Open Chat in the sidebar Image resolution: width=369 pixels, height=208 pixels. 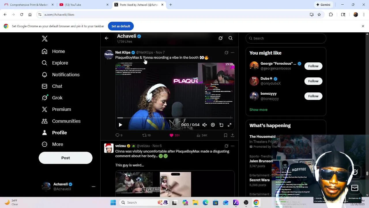(52, 86)
